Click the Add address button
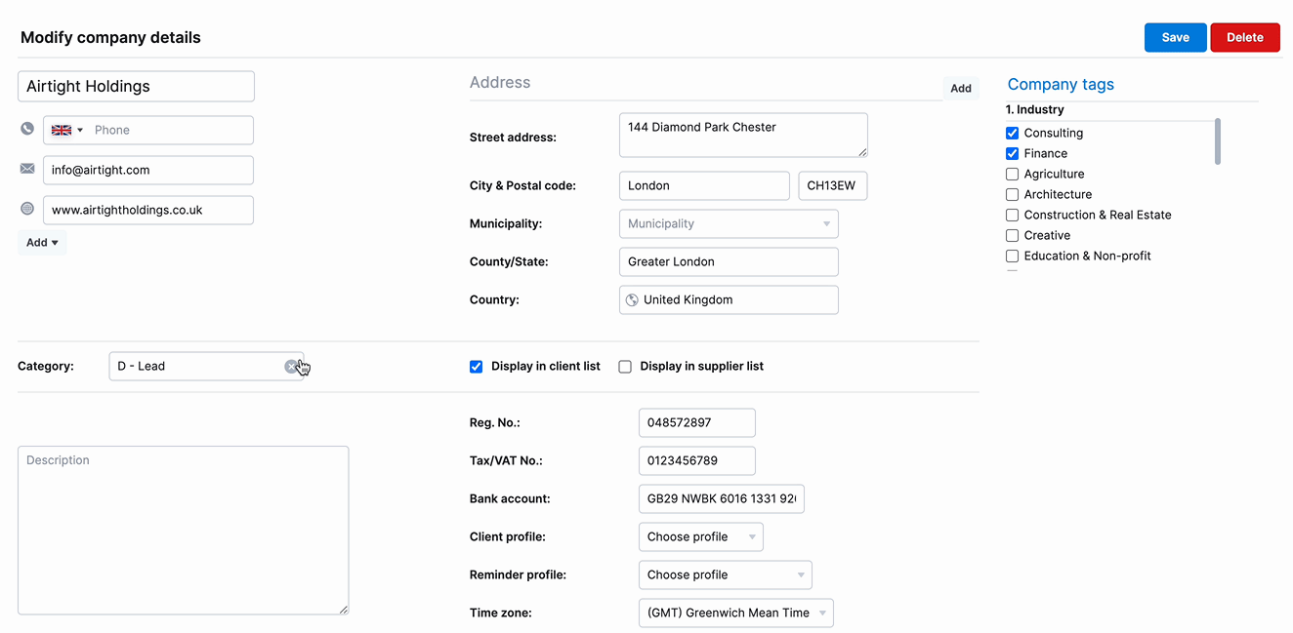Screen dimensions: 1293x633 point(961,88)
